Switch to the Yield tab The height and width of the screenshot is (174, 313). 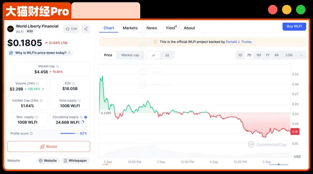coord(170,28)
